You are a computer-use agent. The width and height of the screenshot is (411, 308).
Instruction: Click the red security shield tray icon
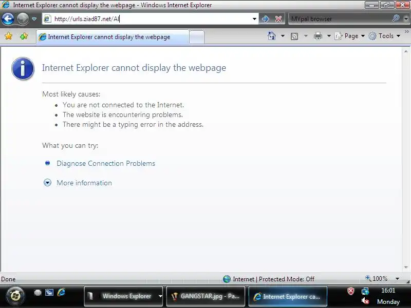click(351, 291)
